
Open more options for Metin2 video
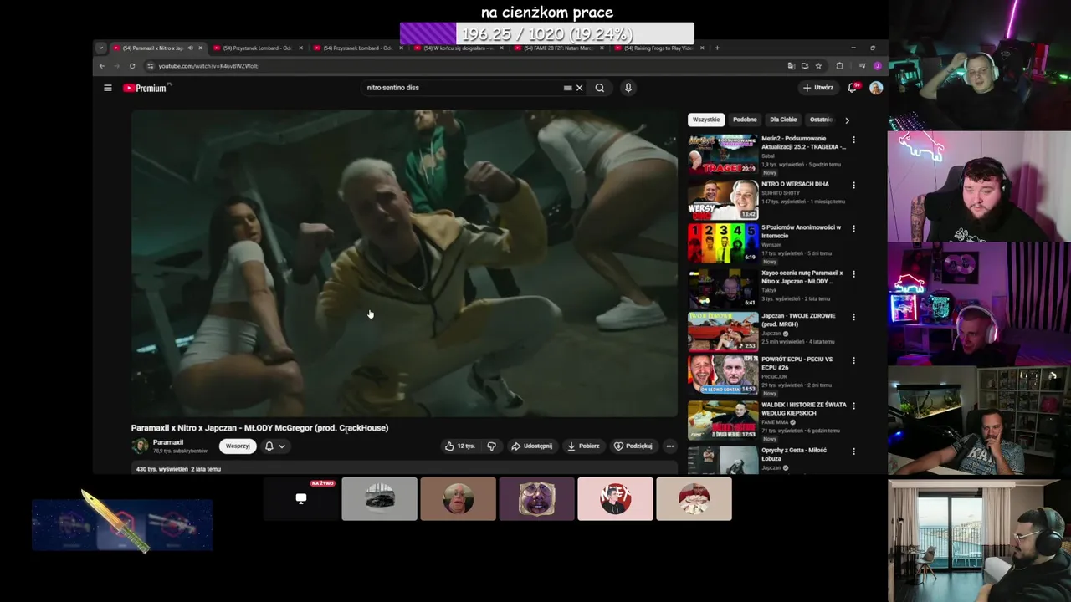pos(853,140)
